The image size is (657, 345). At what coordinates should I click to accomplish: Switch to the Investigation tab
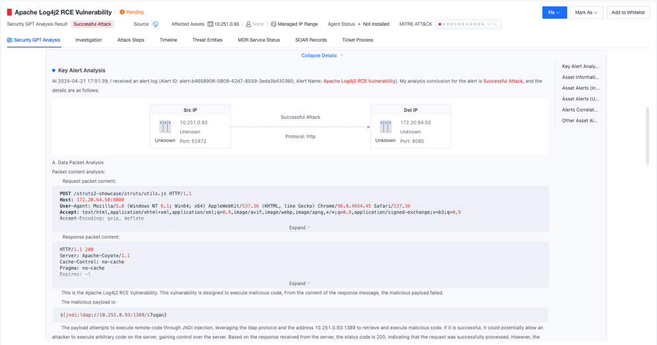point(88,40)
